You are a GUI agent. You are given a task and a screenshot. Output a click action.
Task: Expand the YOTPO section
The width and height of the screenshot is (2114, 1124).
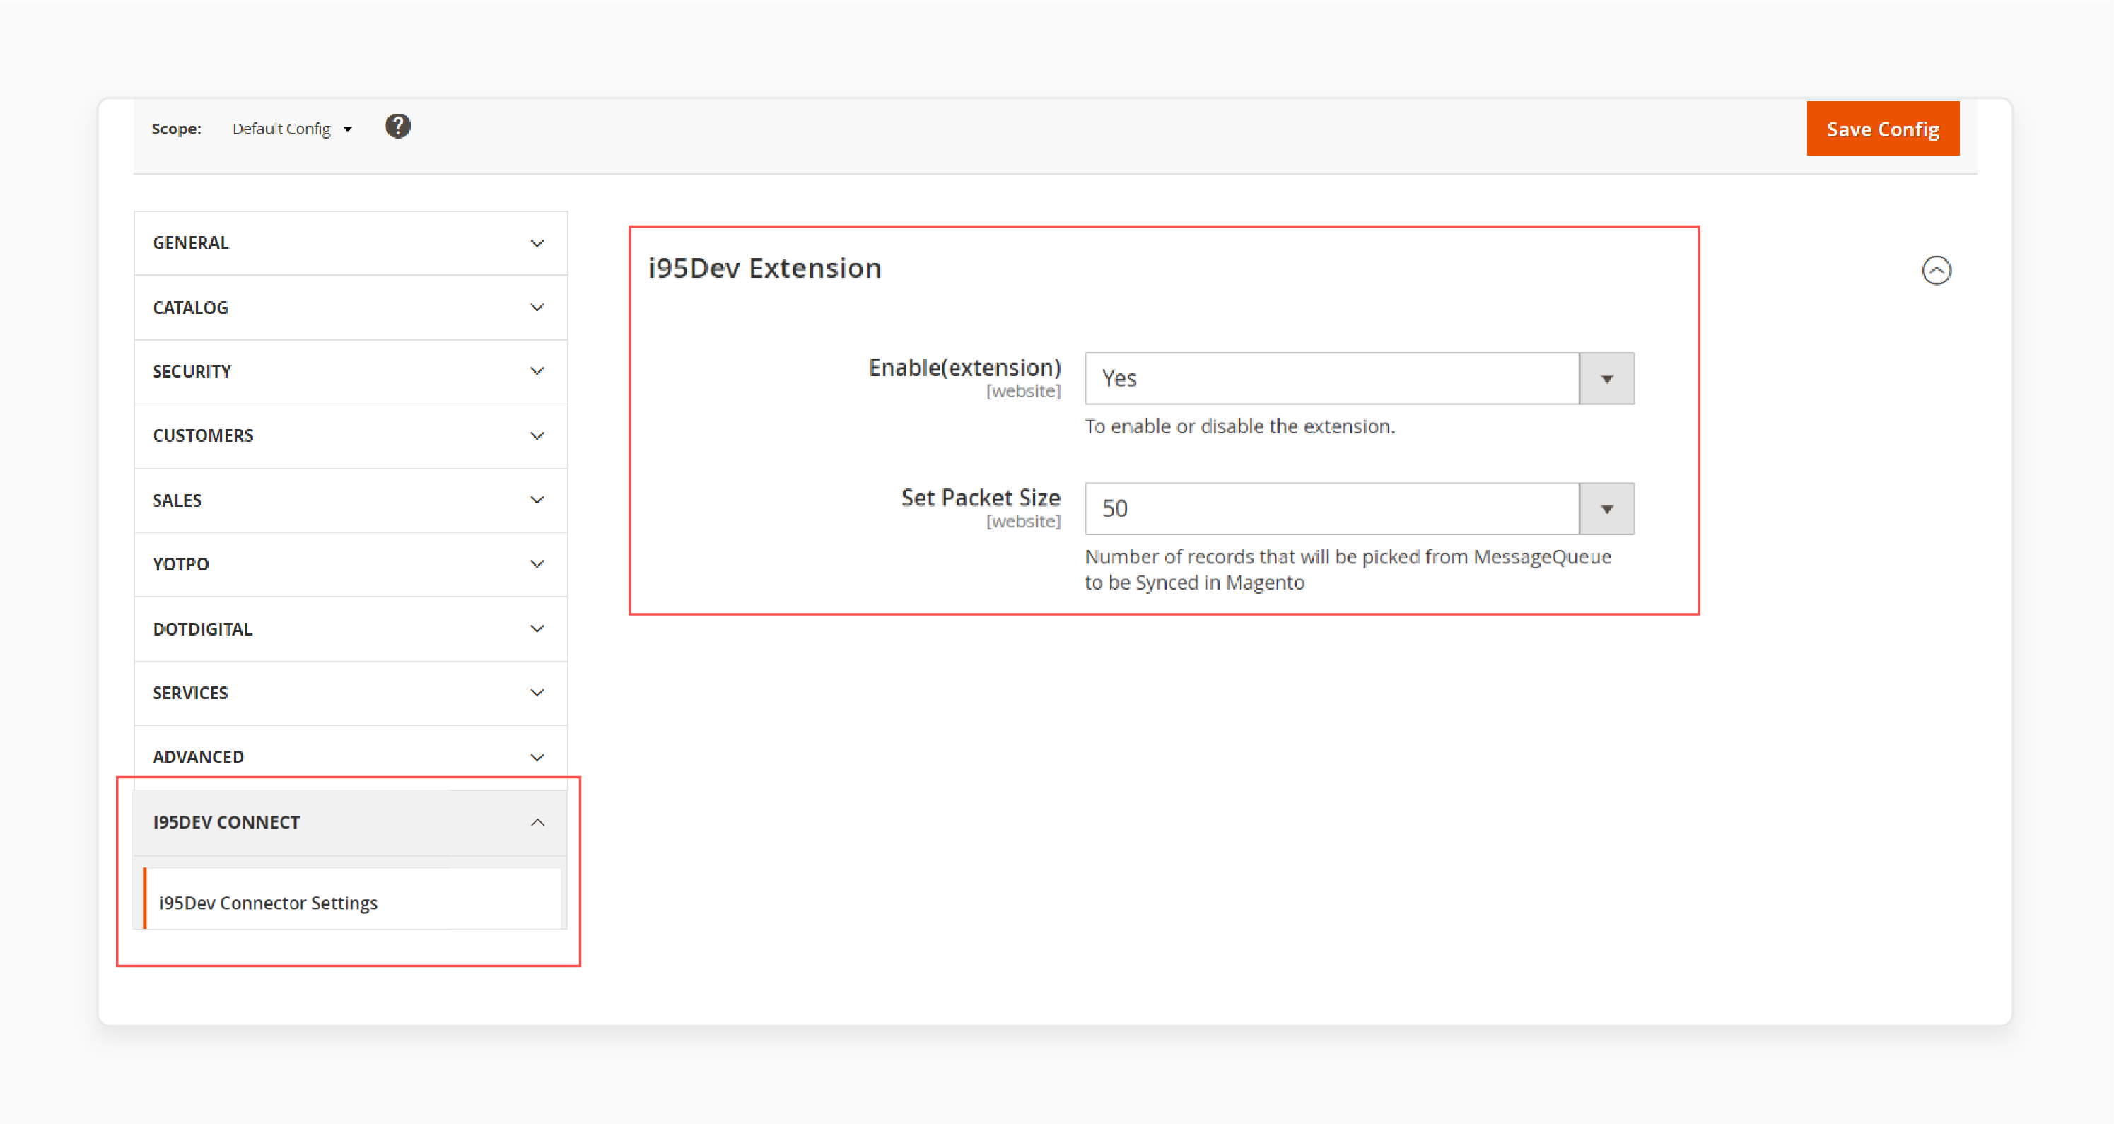[351, 563]
